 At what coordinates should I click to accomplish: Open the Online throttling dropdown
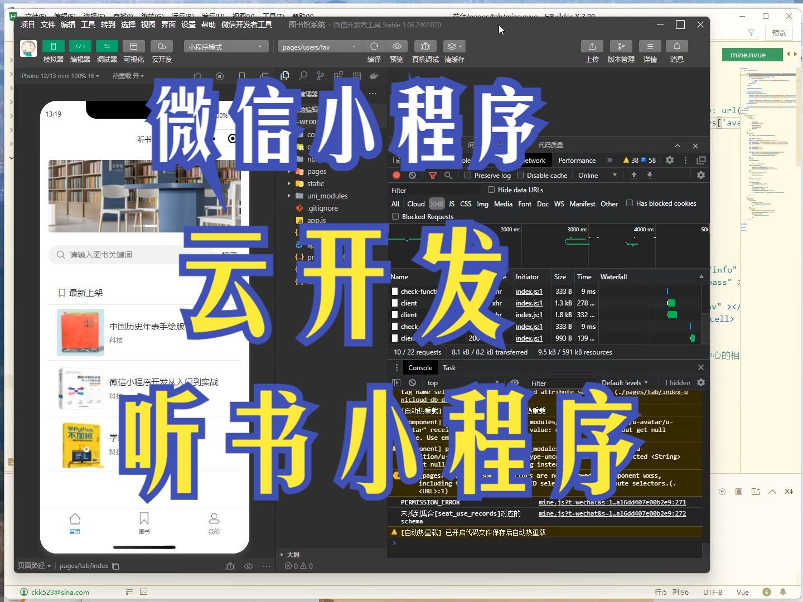coord(597,175)
